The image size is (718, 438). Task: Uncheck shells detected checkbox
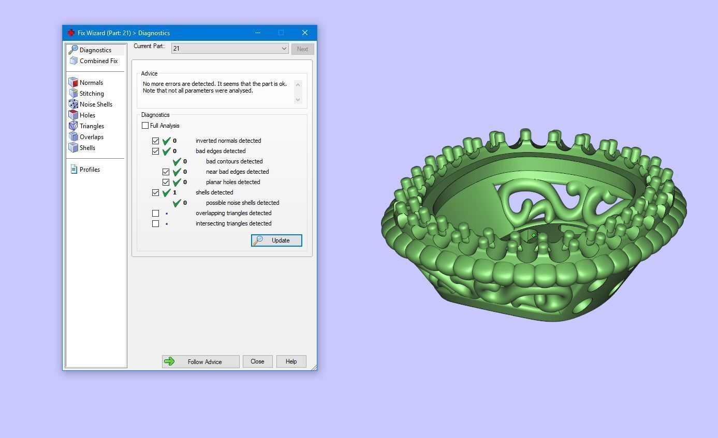[155, 192]
